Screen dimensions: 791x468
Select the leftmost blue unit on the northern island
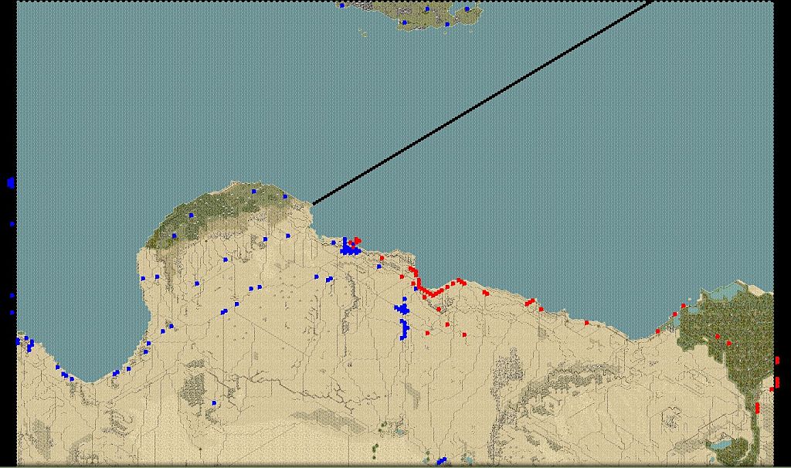click(x=342, y=5)
